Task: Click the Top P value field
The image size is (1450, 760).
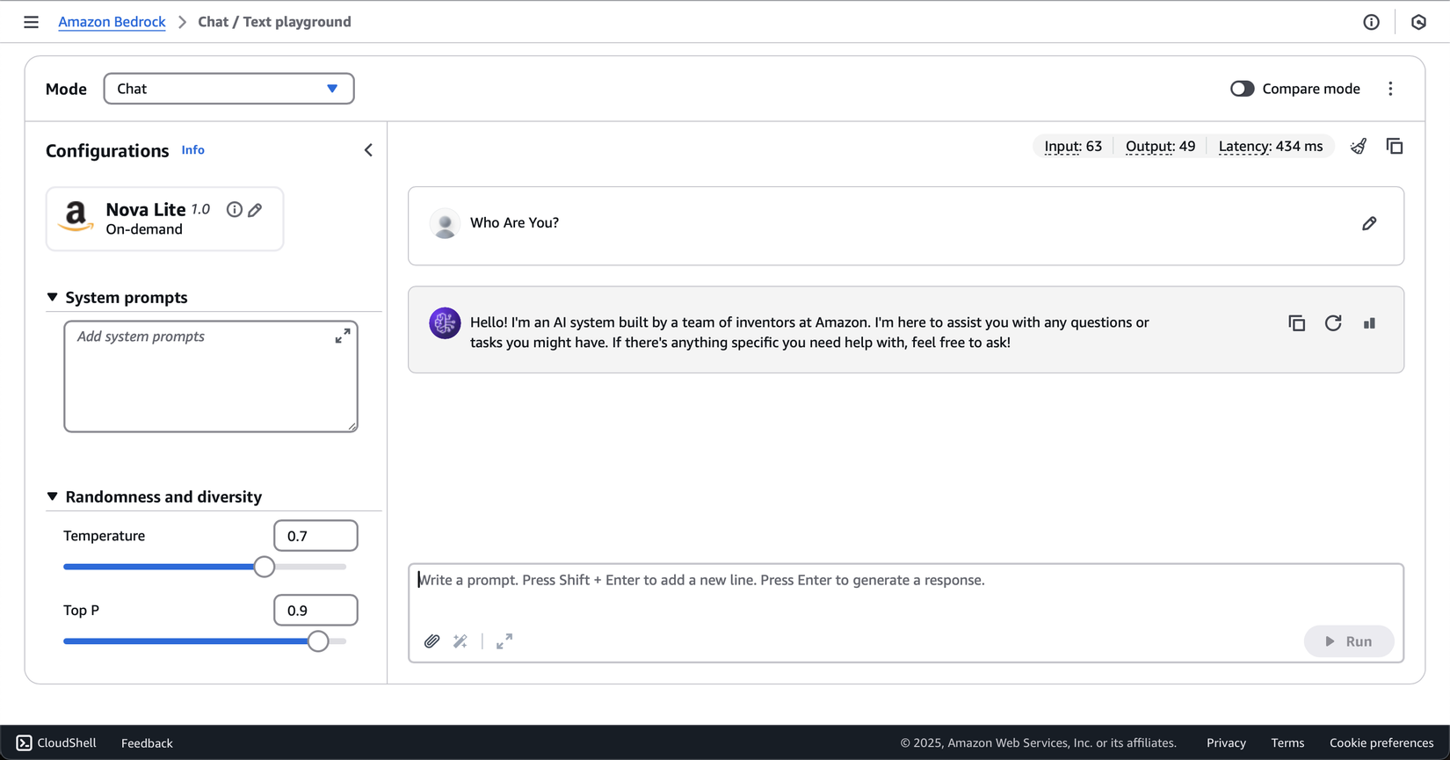Action: point(315,611)
